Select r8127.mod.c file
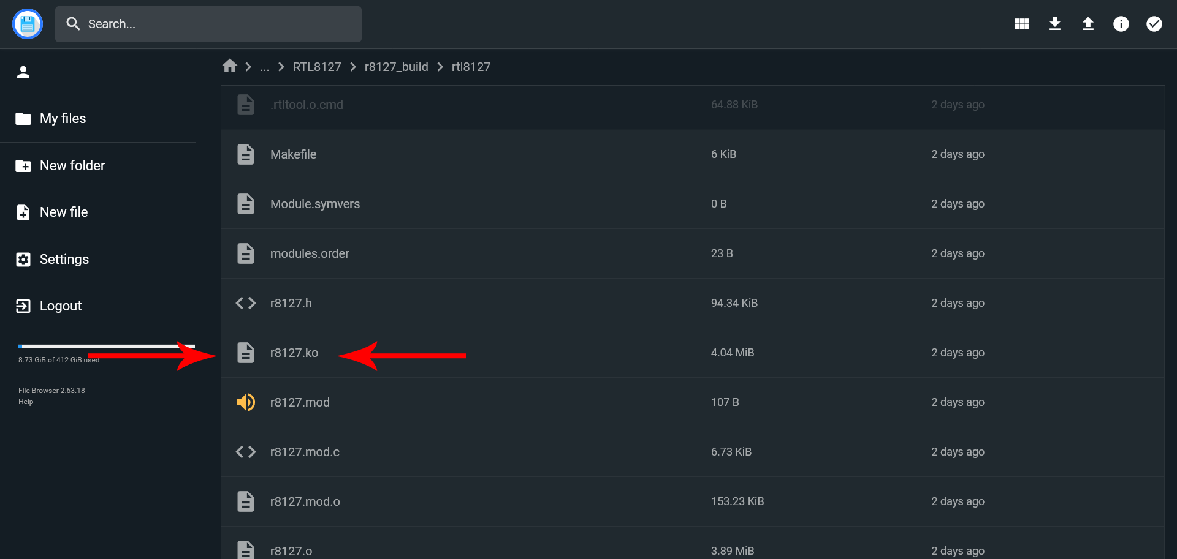Viewport: 1177px width, 559px height. click(693, 452)
